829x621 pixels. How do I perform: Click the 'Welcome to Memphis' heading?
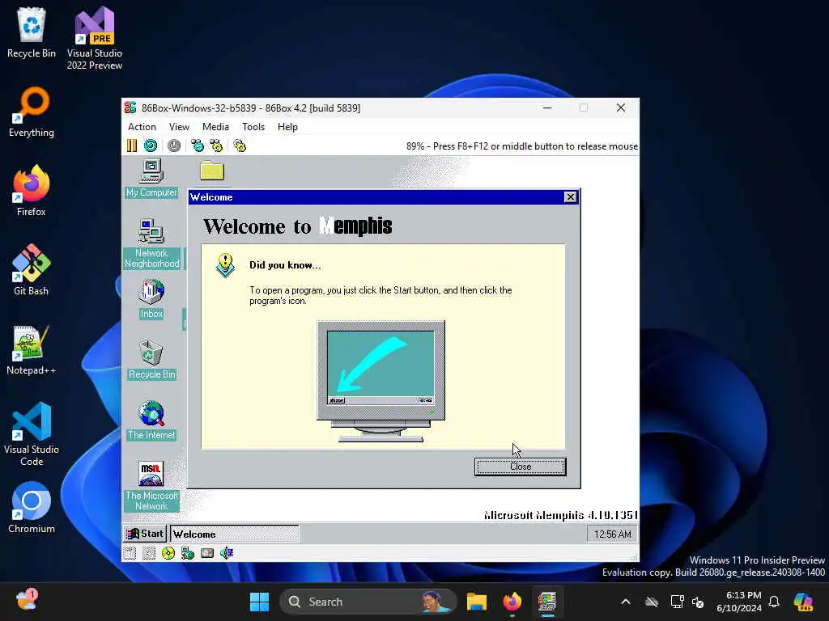pos(297,226)
